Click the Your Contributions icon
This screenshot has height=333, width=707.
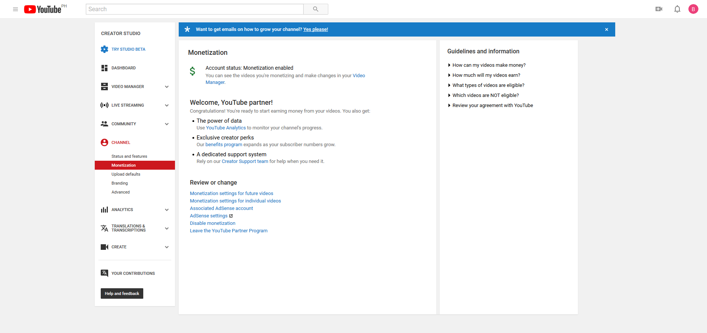(x=104, y=273)
